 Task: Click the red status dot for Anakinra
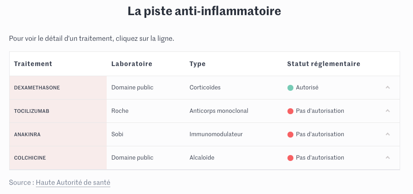[290, 134]
